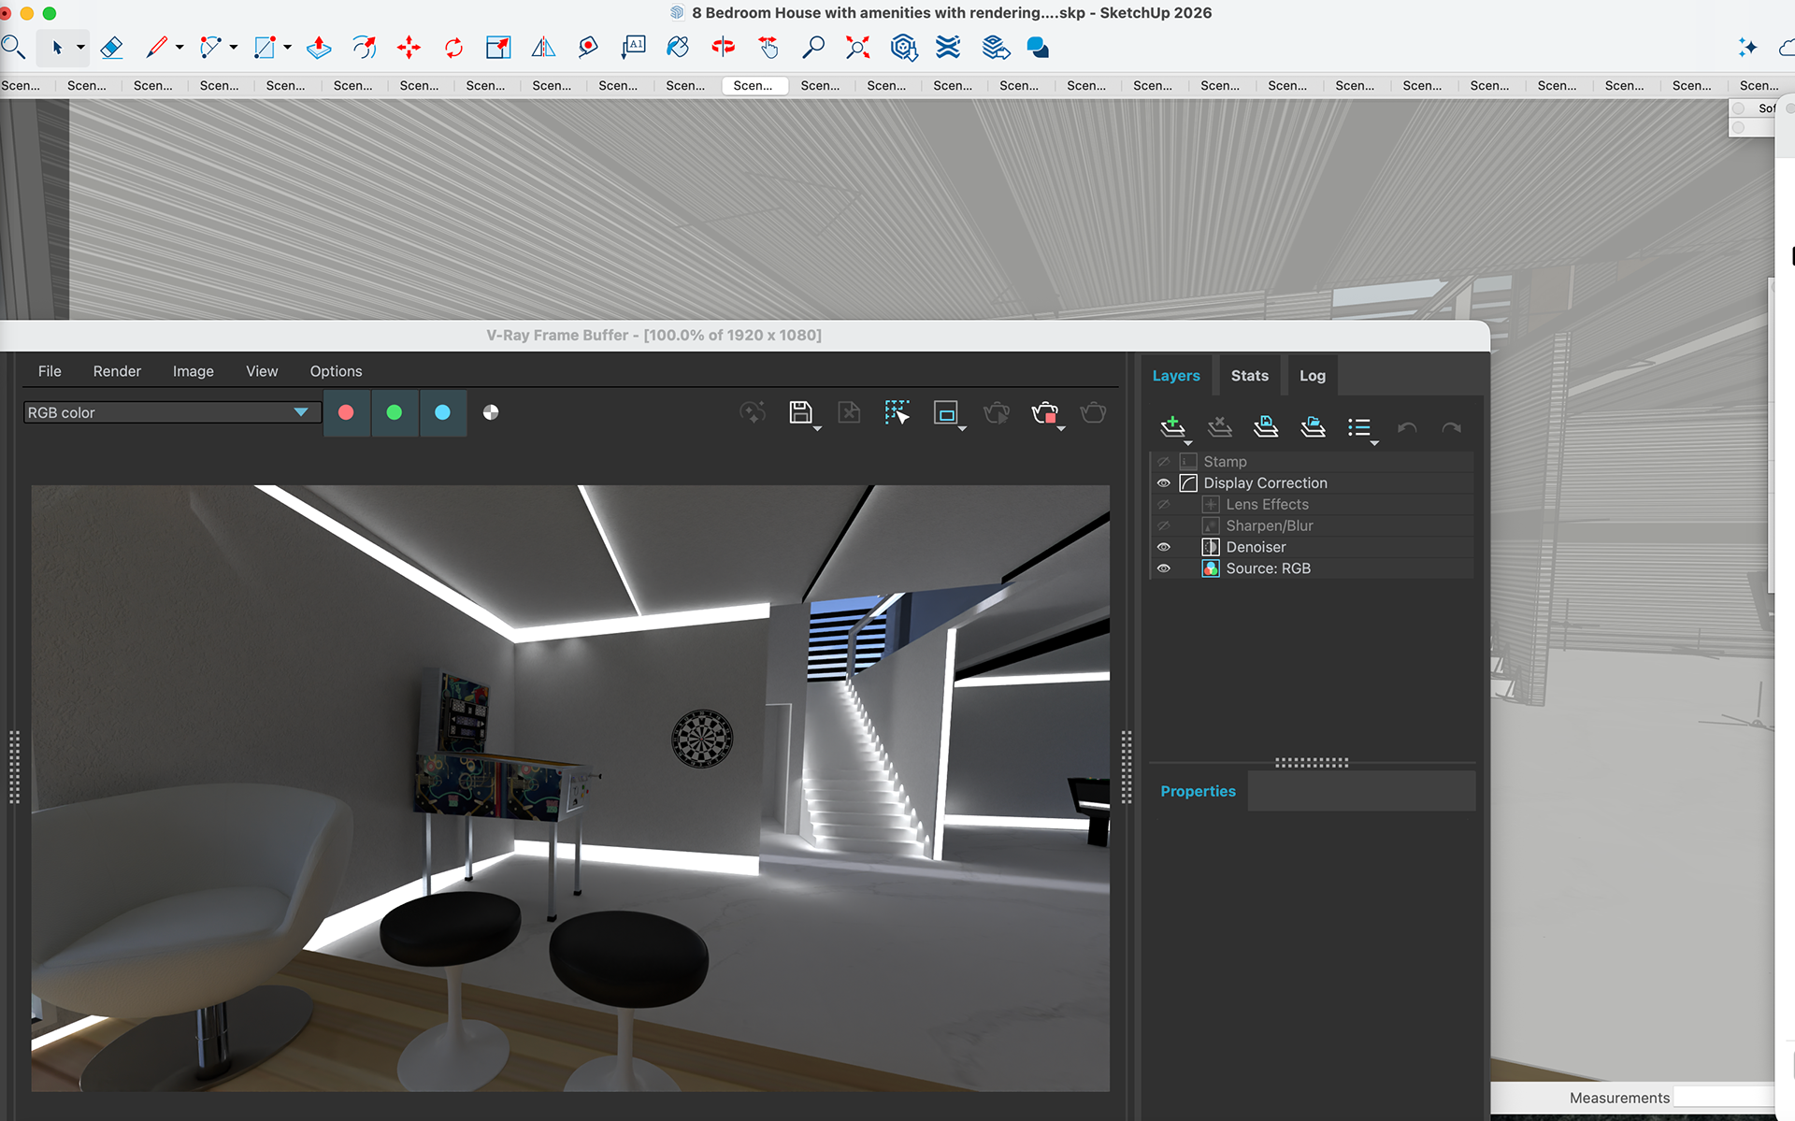Open the Log tab
This screenshot has width=1795, height=1121.
(x=1312, y=376)
